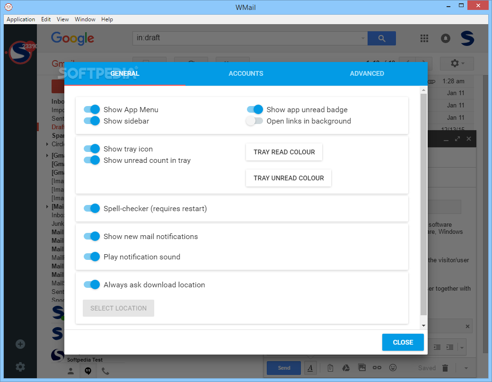Screen dimensions: 492x382
Task: Open Tray Unread Colour picker
Action: click(x=289, y=178)
